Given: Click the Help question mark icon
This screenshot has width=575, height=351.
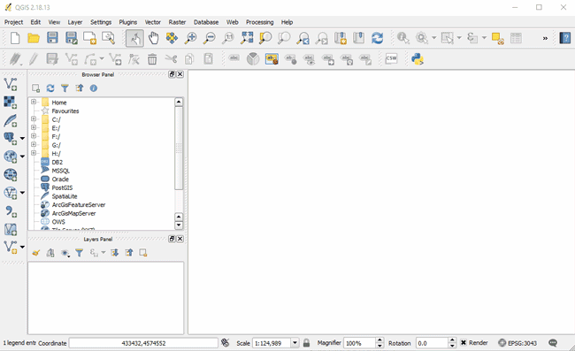Looking at the screenshot, I should [565, 38].
